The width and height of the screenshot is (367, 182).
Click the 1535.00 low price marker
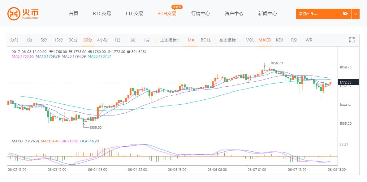[95, 127]
